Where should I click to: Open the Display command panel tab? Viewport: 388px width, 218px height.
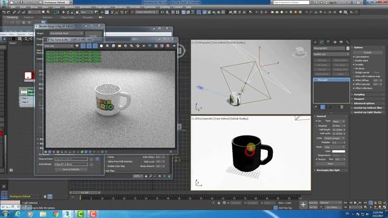pyautogui.click(x=341, y=42)
